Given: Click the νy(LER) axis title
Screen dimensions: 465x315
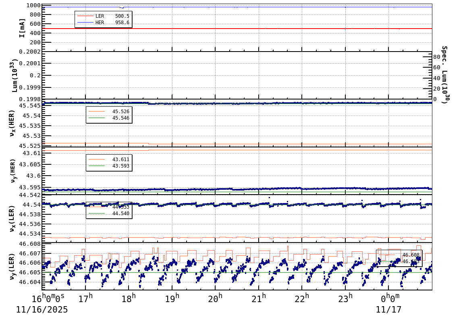Looking at the screenshot, I should [12, 266].
